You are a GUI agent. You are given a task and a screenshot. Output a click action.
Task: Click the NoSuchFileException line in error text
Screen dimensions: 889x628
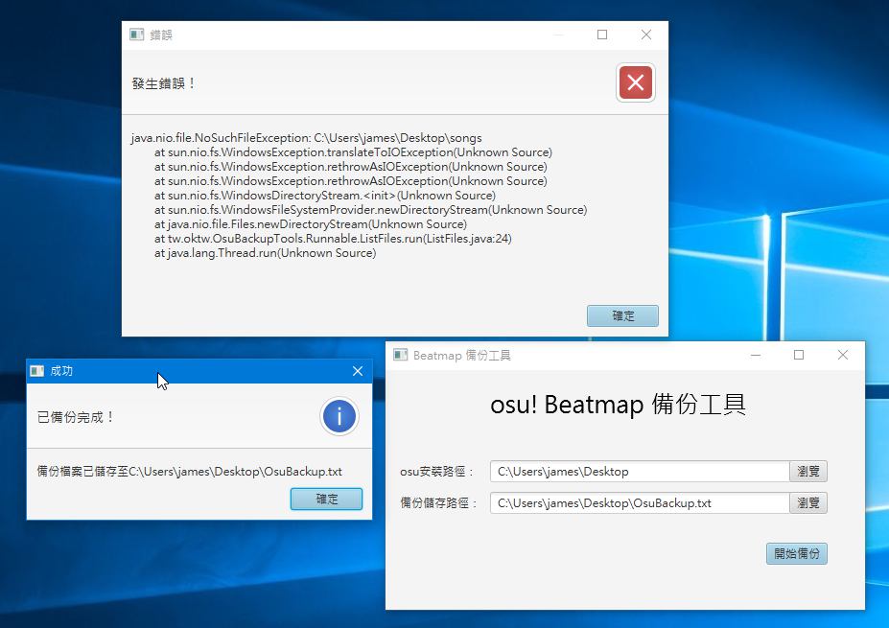(x=306, y=138)
